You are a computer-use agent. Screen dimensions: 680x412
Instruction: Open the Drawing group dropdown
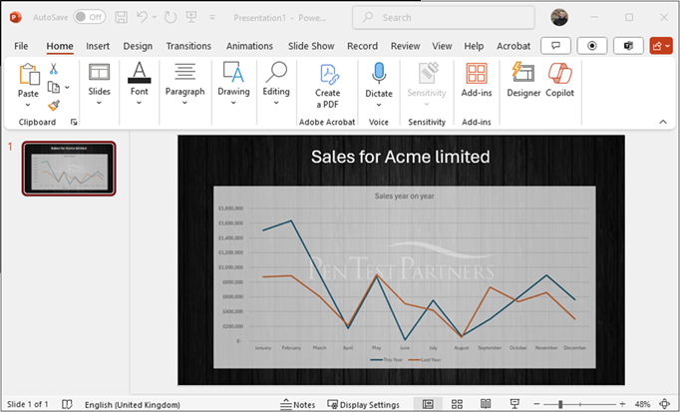point(233,84)
